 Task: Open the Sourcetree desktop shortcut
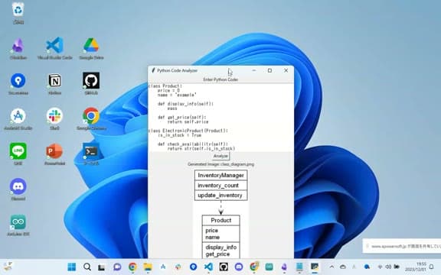(18, 83)
